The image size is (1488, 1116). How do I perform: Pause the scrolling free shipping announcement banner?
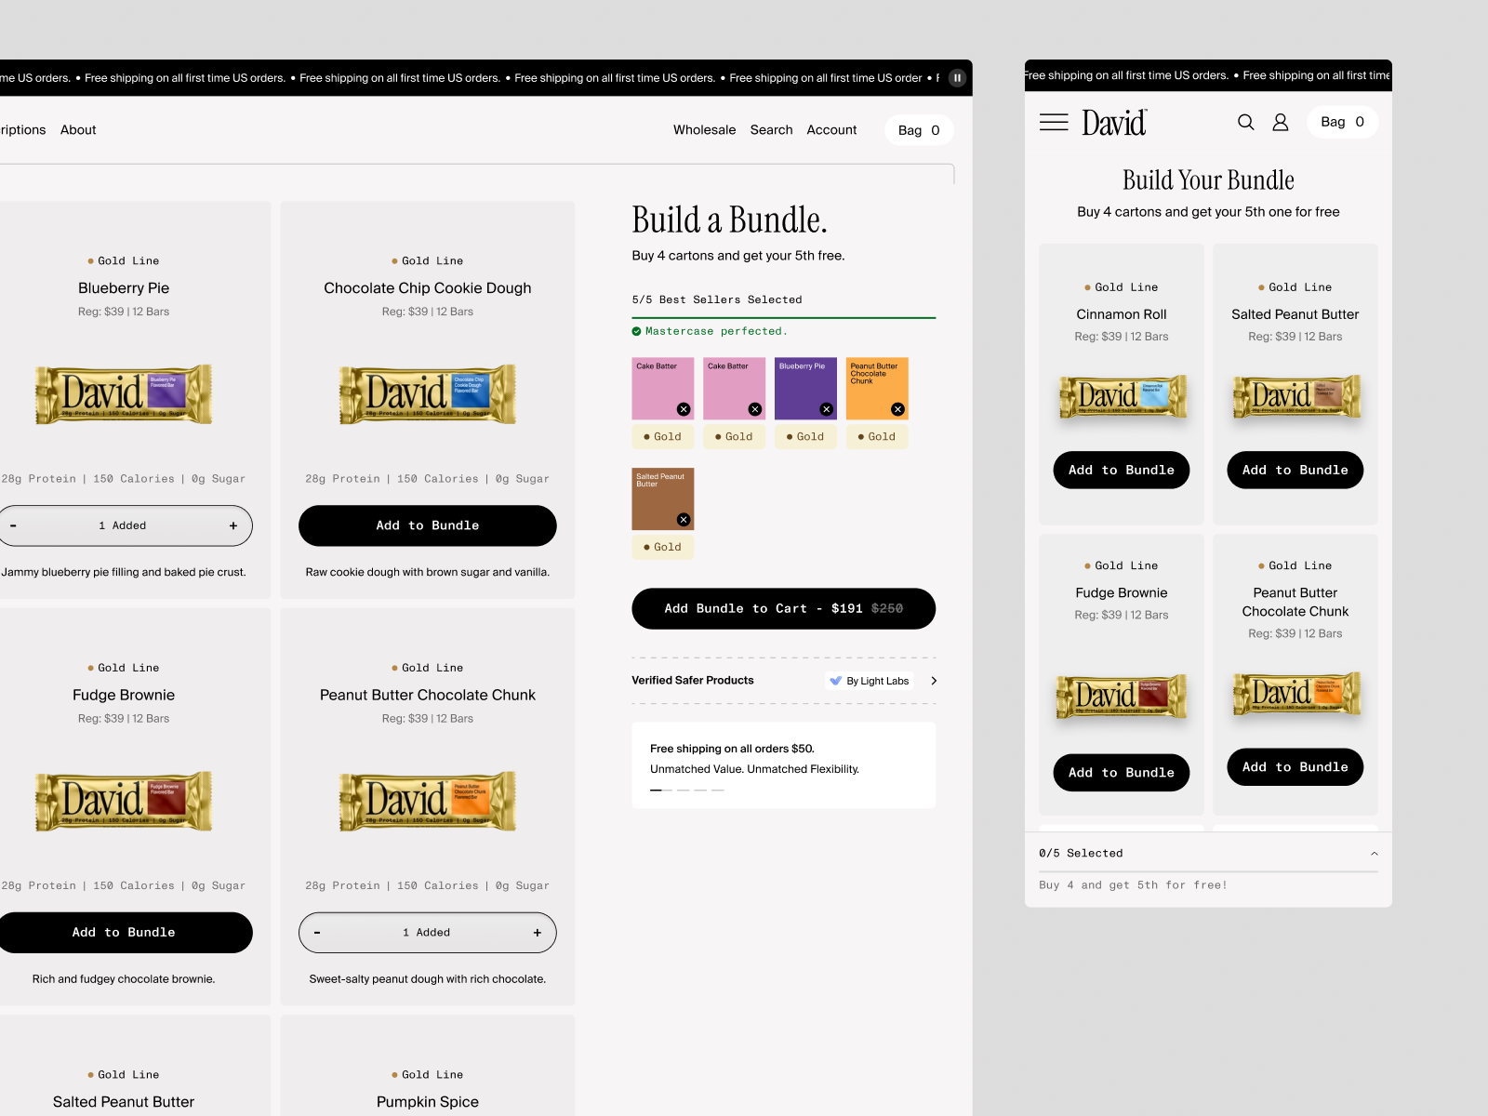957,77
